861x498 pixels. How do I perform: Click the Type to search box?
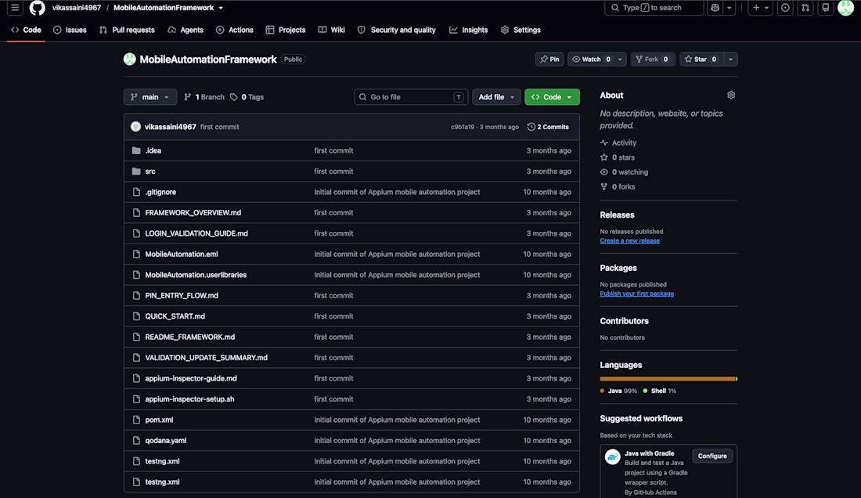click(x=654, y=8)
